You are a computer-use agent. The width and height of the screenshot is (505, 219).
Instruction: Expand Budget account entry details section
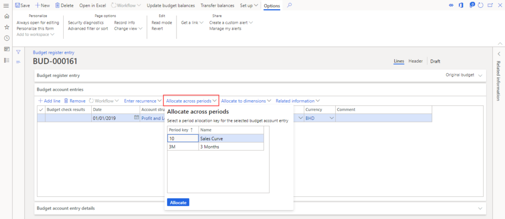coord(480,209)
